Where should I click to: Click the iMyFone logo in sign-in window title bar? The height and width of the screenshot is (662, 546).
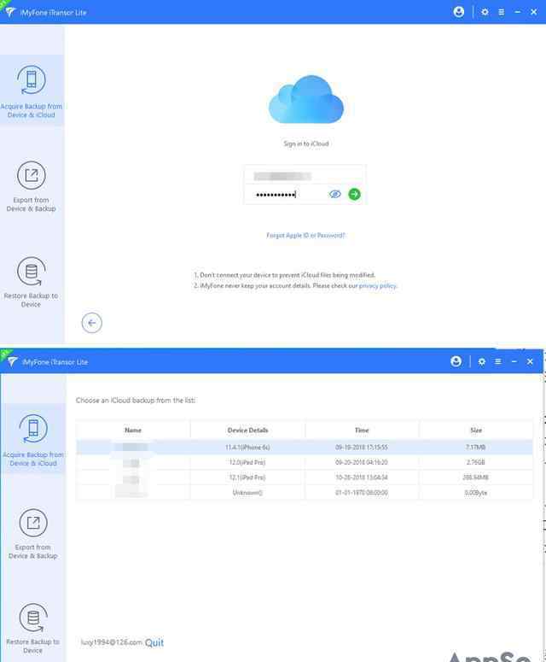[9, 12]
